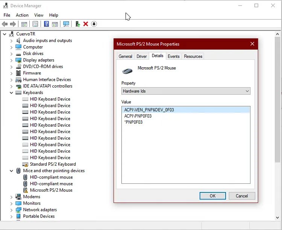The height and width of the screenshot is (230, 282).
Task: Select the ACPI\VEN_PNP&DEV_0F03 value
Action: pos(186,110)
